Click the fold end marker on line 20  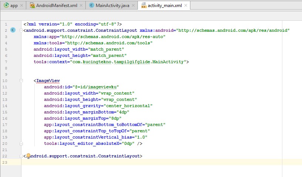[x=21, y=143]
